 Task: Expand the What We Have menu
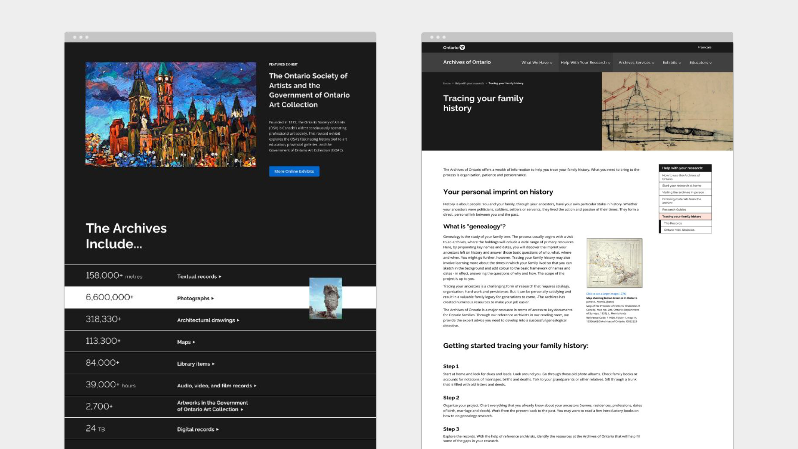point(537,62)
